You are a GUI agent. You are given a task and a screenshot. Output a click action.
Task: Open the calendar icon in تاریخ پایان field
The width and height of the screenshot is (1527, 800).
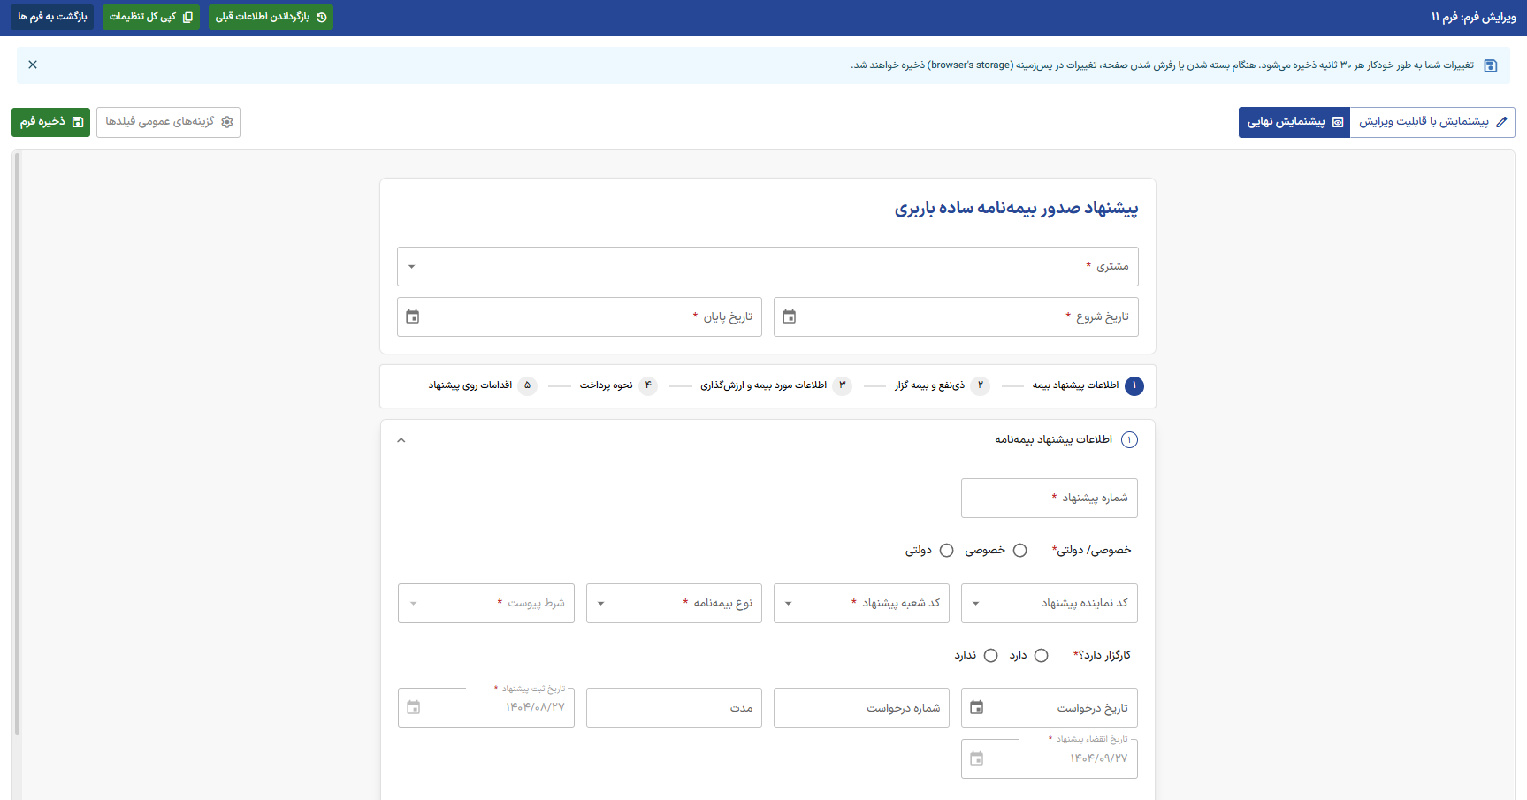[412, 316]
